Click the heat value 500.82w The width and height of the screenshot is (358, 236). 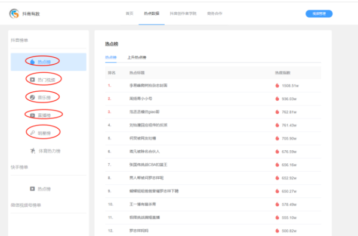pyautogui.click(x=289, y=231)
